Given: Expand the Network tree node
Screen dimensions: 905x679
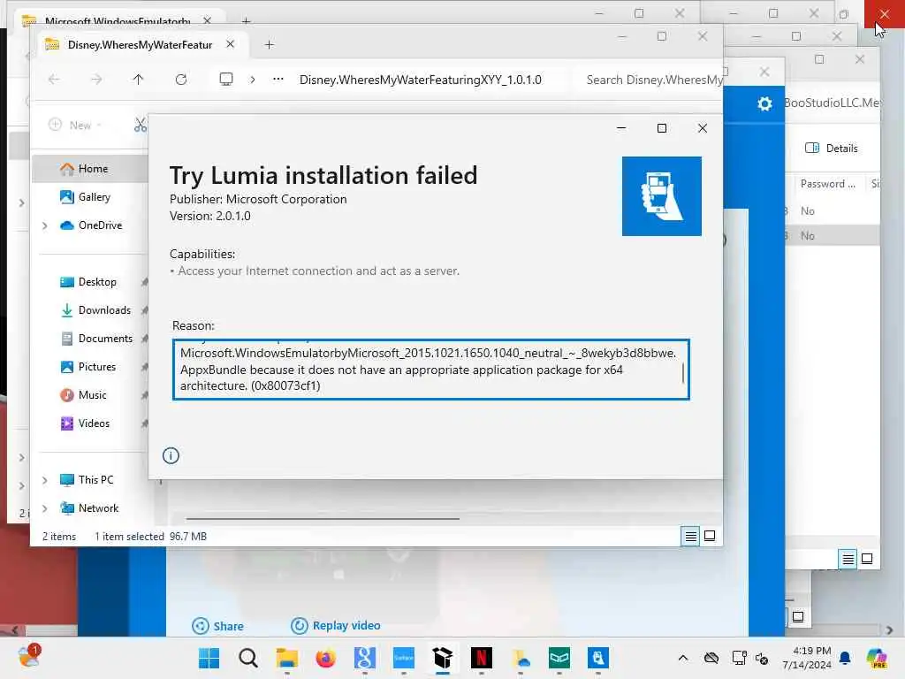Looking at the screenshot, I should [x=44, y=508].
